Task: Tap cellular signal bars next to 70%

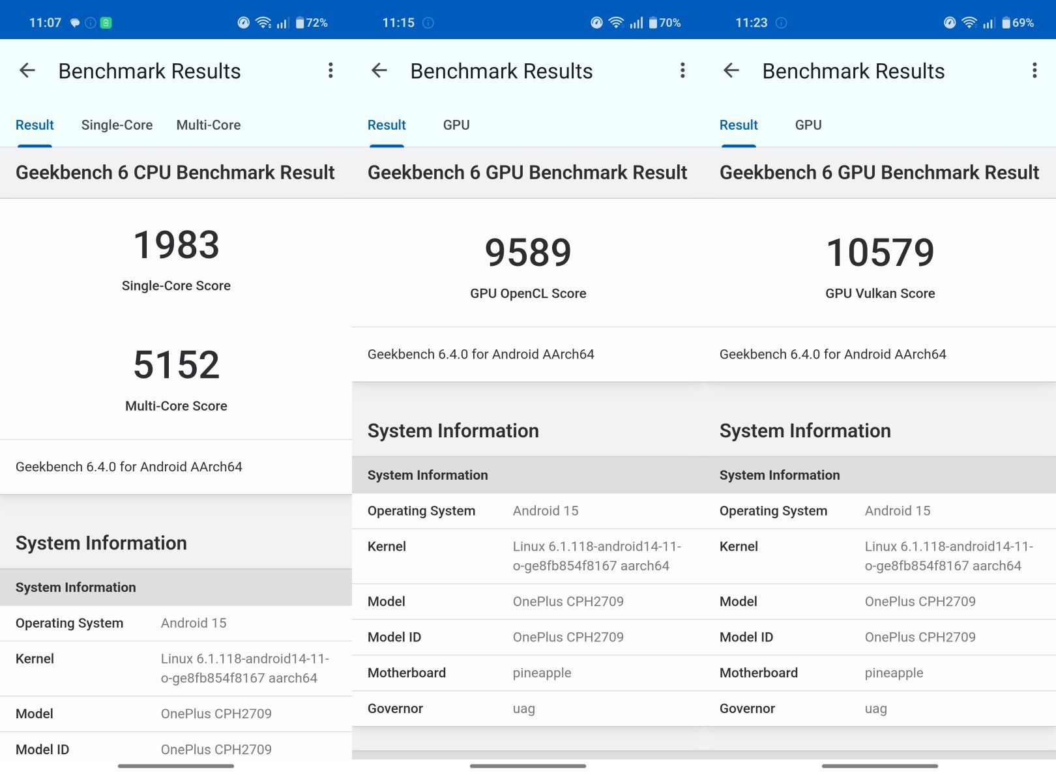Action: 636,23
